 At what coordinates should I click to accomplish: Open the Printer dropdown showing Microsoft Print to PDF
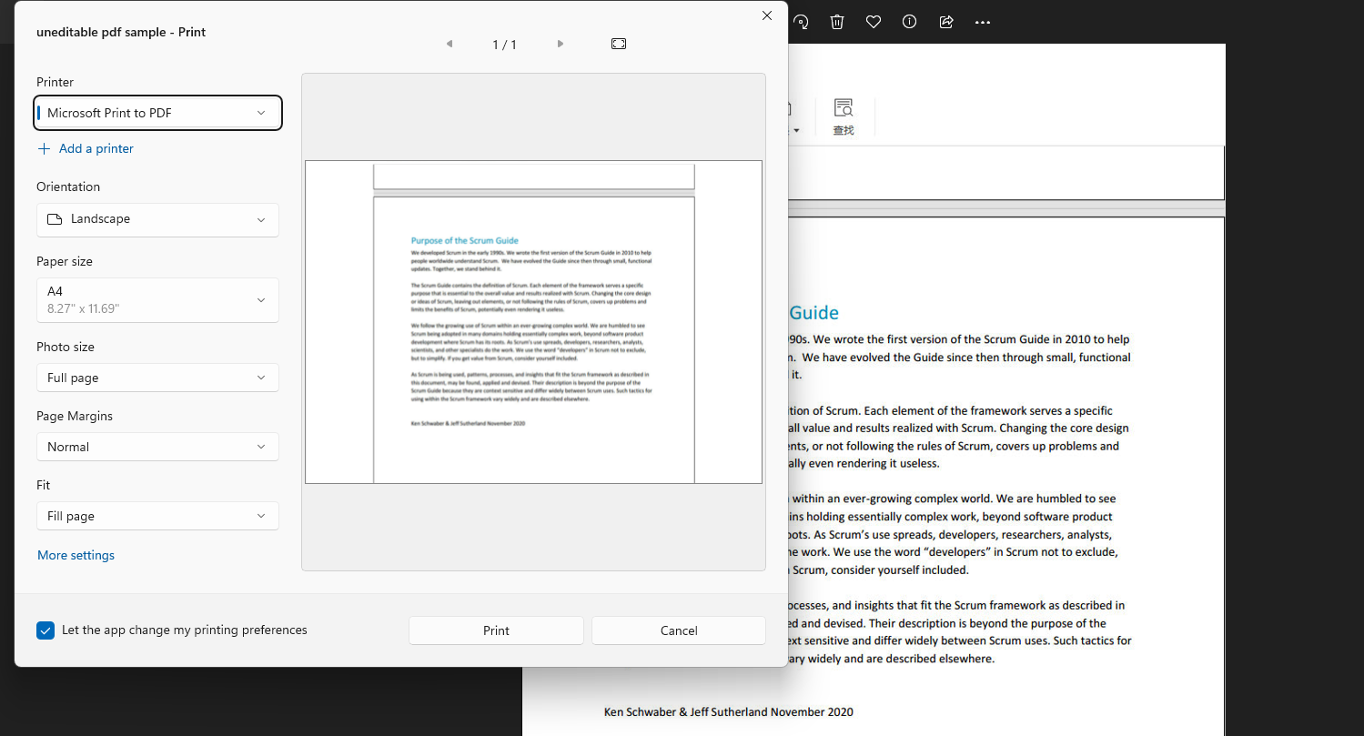click(x=157, y=113)
